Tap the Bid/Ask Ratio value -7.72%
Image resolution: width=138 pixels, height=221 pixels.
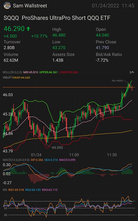tap(102, 60)
